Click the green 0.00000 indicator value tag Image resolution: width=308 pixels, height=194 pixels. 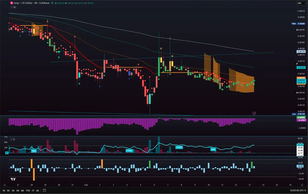(301, 117)
